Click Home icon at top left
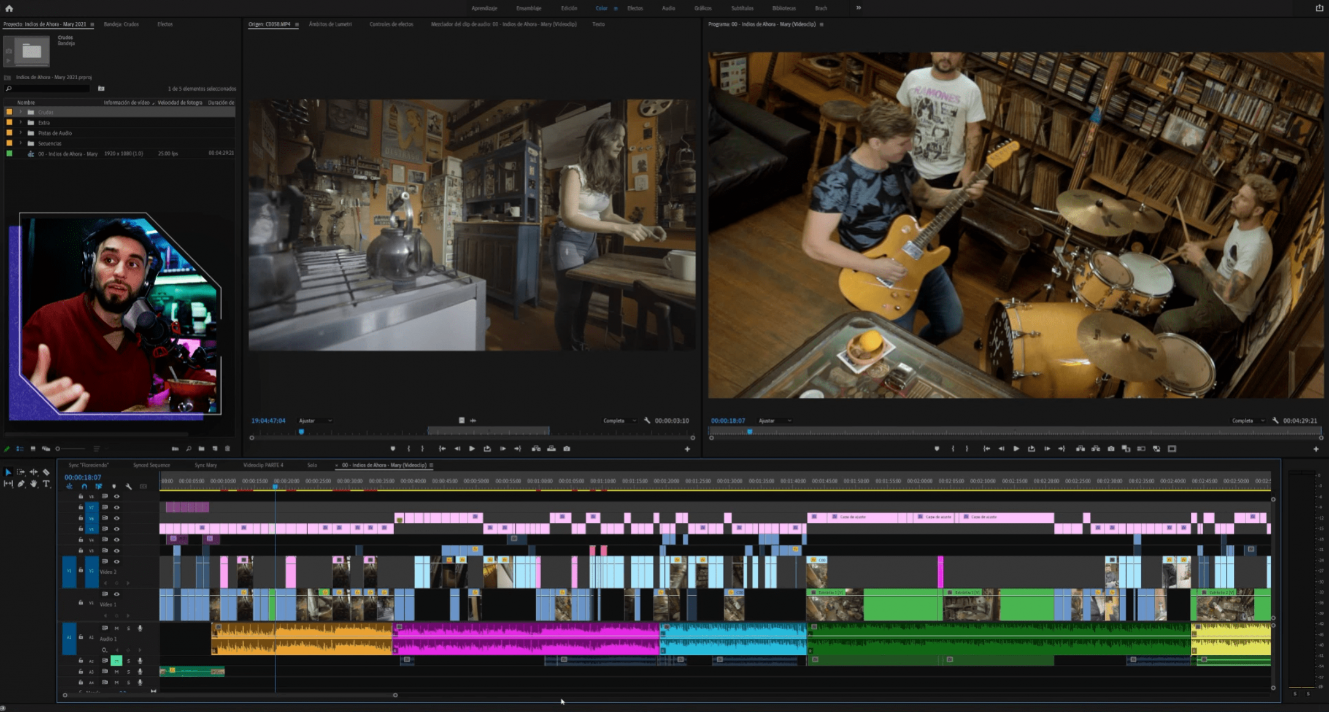 pyautogui.click(x=9, y=8)
